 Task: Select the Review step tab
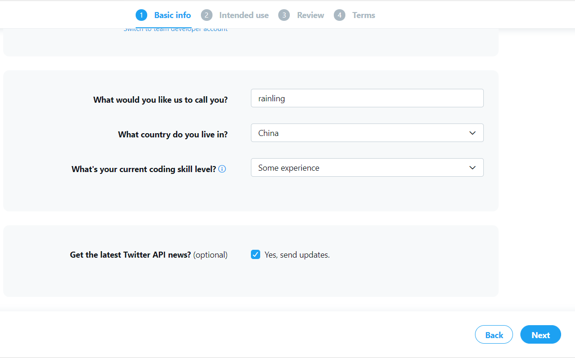[310, 15]
